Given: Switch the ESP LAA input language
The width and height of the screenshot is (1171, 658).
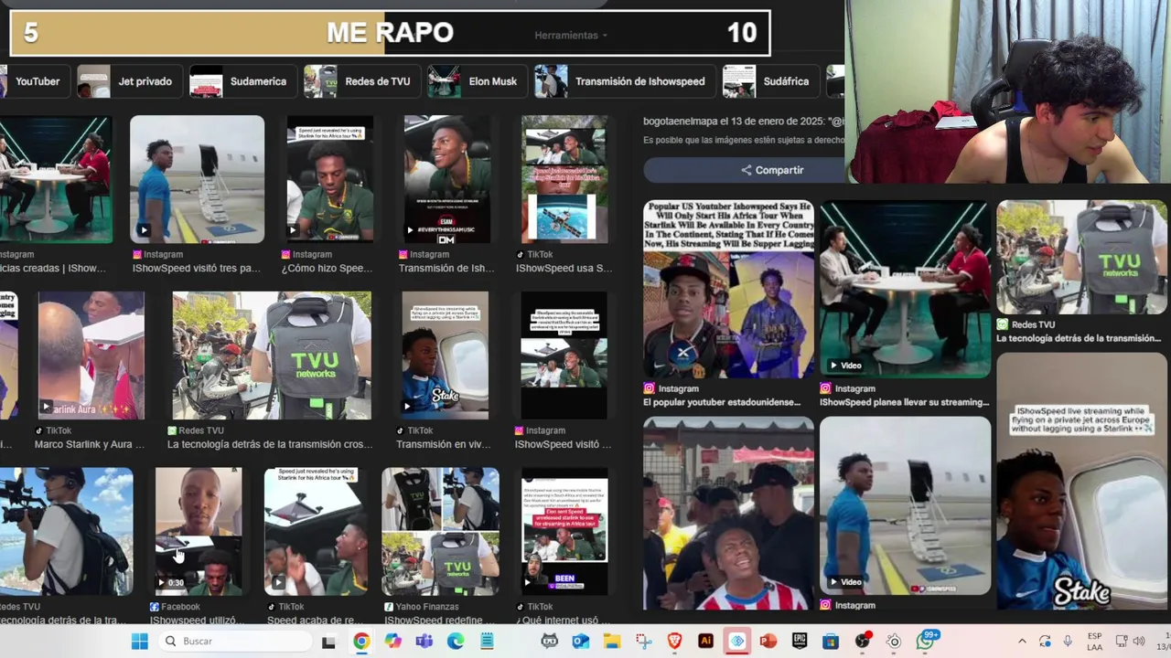Looking at the screenshot, I should click(x=1095, y=641).
